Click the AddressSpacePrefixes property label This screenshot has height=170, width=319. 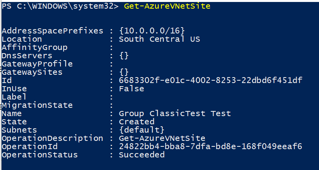[52, 31]
